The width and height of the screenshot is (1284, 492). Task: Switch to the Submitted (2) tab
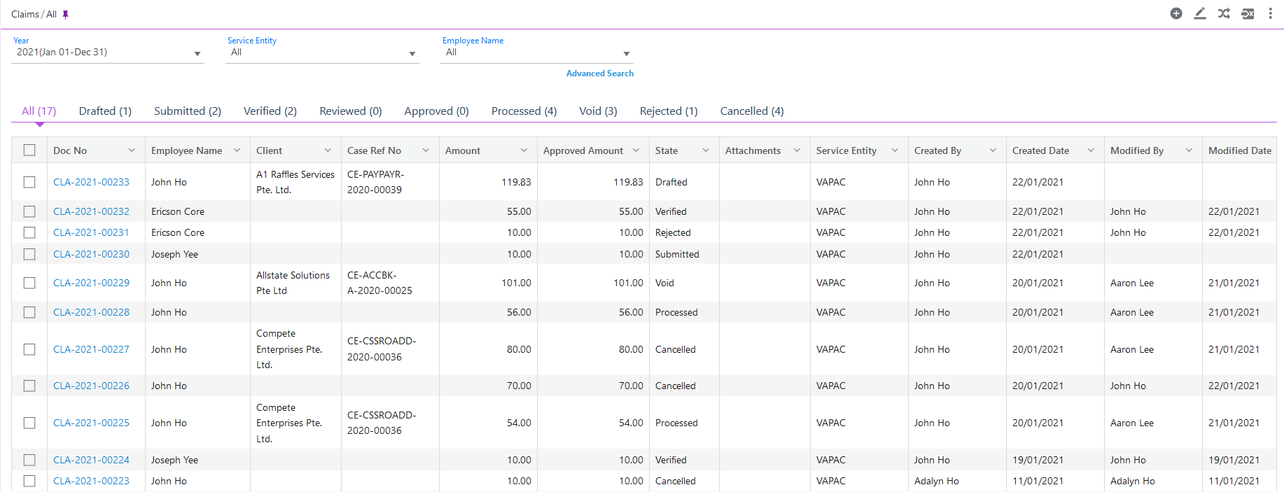188,111
